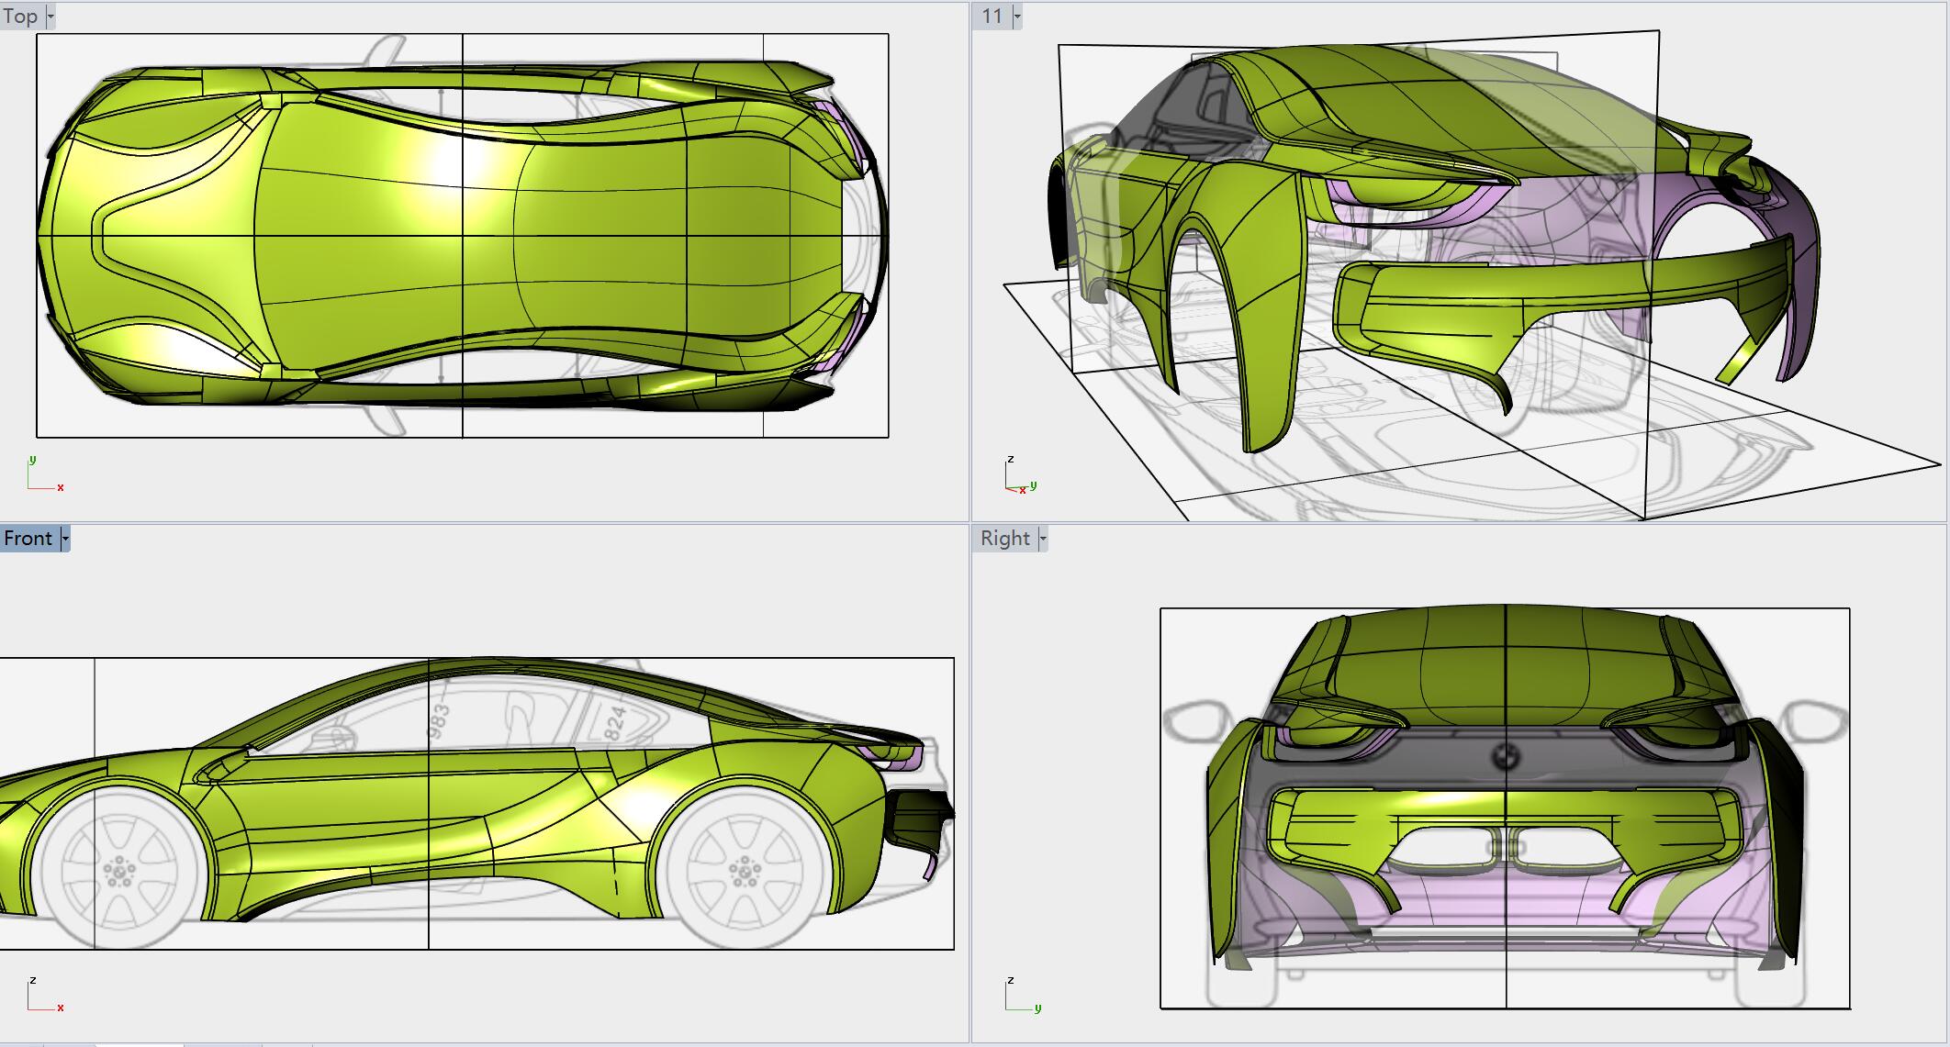Click the 824 dimension text on blueprint

[614, 723]
